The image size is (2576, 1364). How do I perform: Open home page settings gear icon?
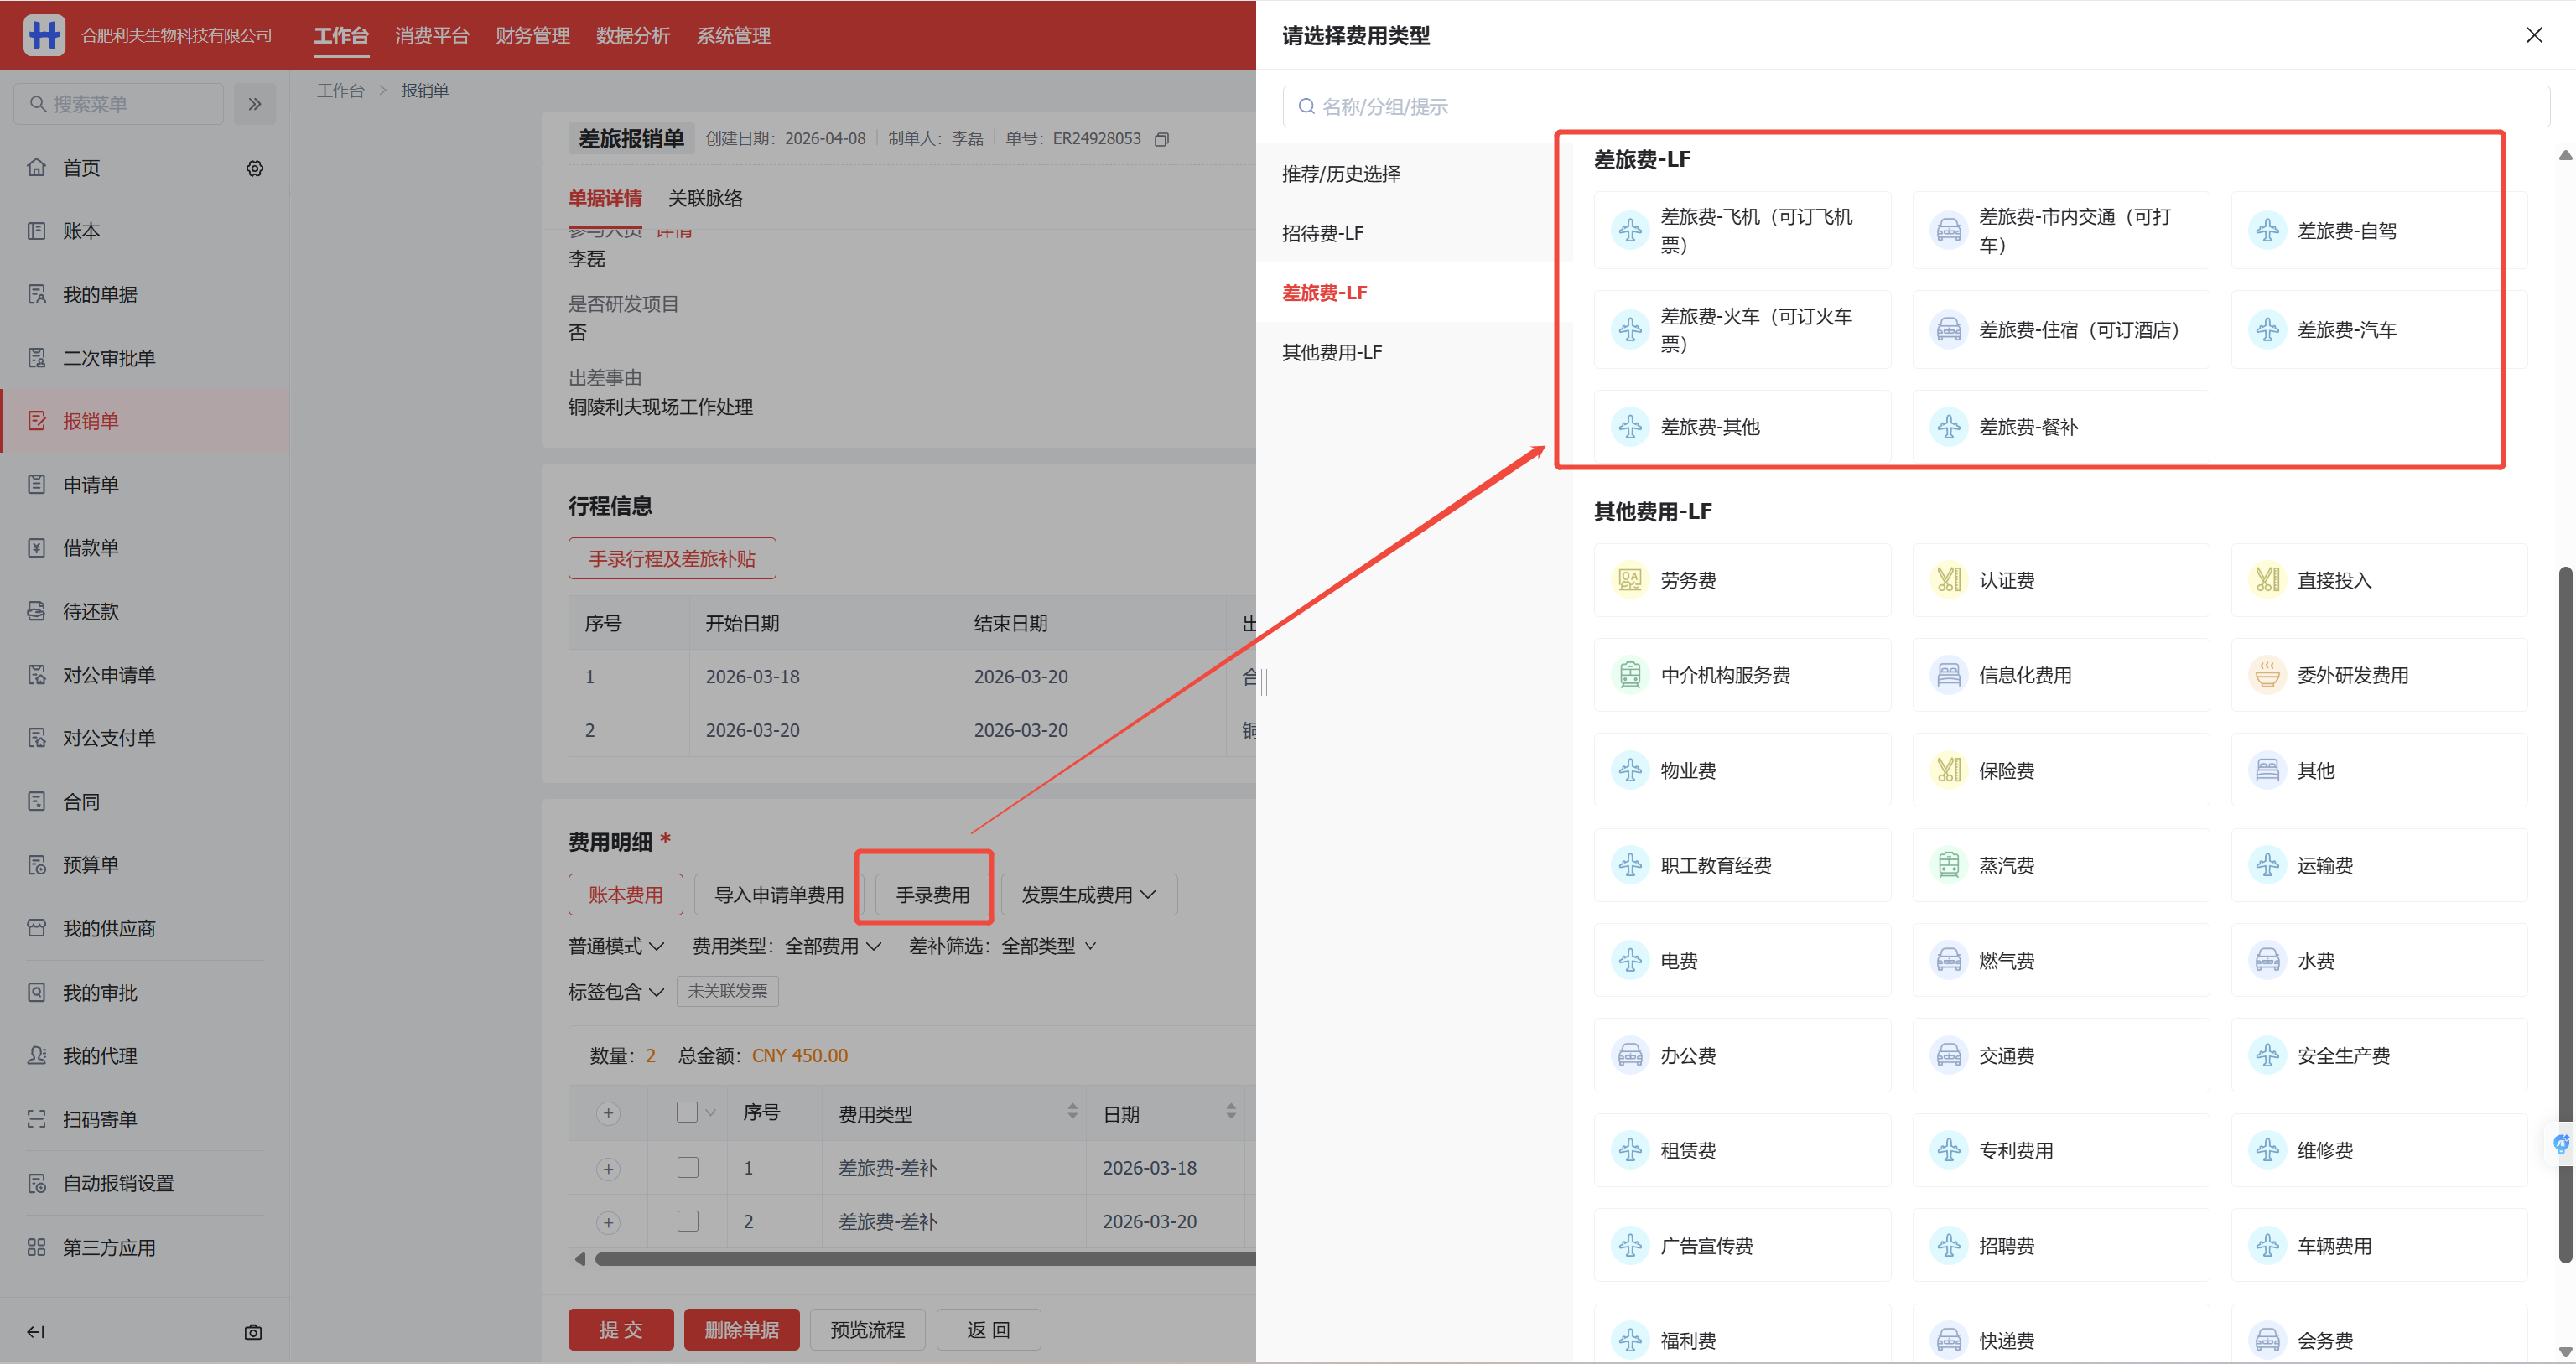pos(255,168)
